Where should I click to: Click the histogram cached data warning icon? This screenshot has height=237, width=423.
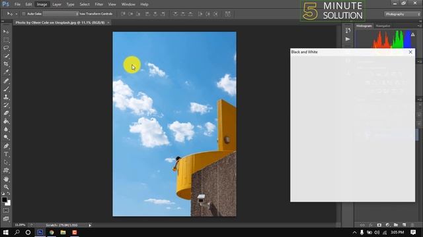click(412, 34)
